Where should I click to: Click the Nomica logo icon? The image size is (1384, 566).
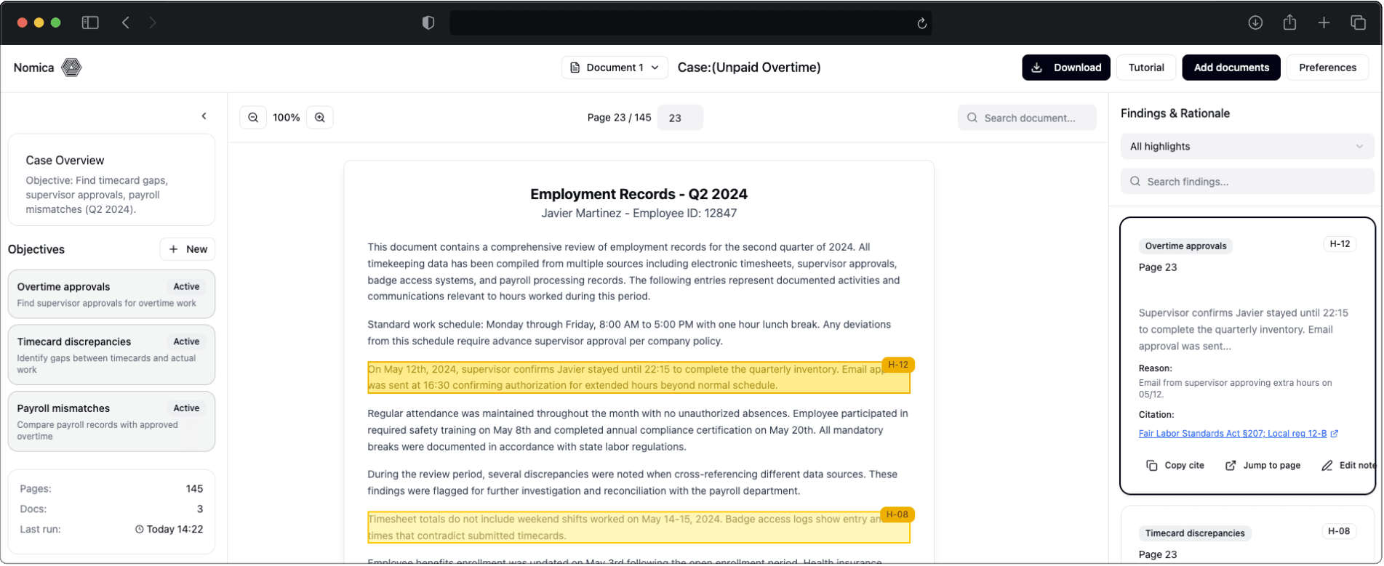[x=71, y=68]
